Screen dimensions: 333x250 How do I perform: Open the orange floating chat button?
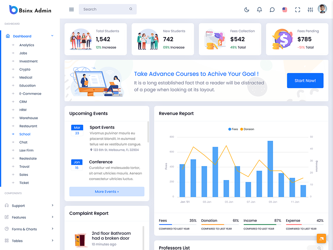pos(321,238)
